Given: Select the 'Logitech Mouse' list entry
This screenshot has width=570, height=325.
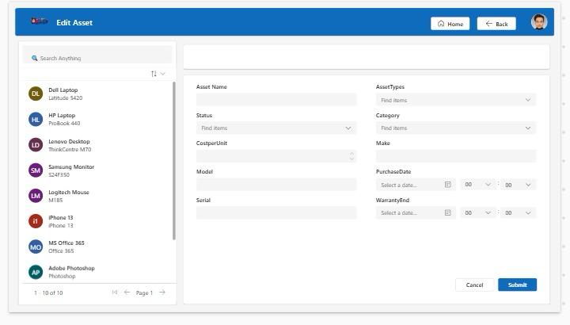Looking at the screenshot, I should [x=97, y=196].
